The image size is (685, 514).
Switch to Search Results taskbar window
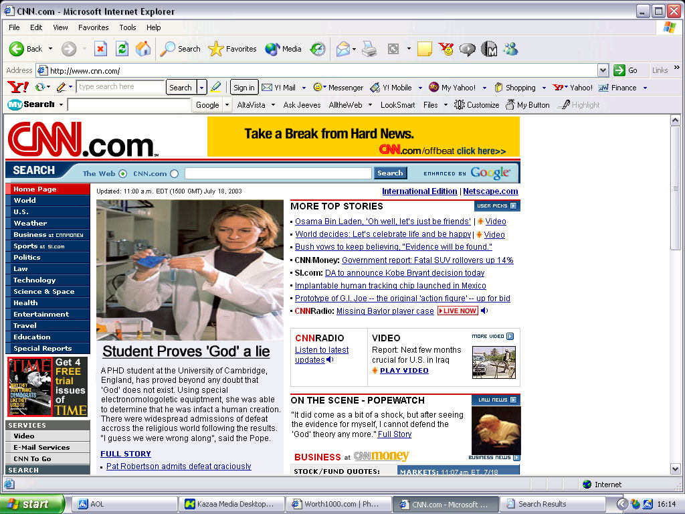pyautogui.click(x=552, y=504)
